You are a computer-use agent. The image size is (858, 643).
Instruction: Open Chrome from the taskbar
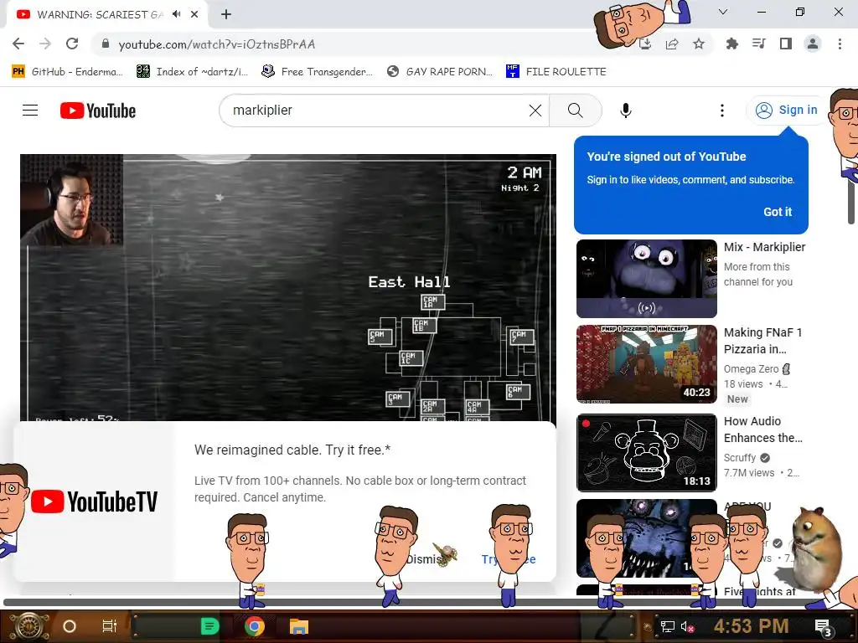click(255, 626)
